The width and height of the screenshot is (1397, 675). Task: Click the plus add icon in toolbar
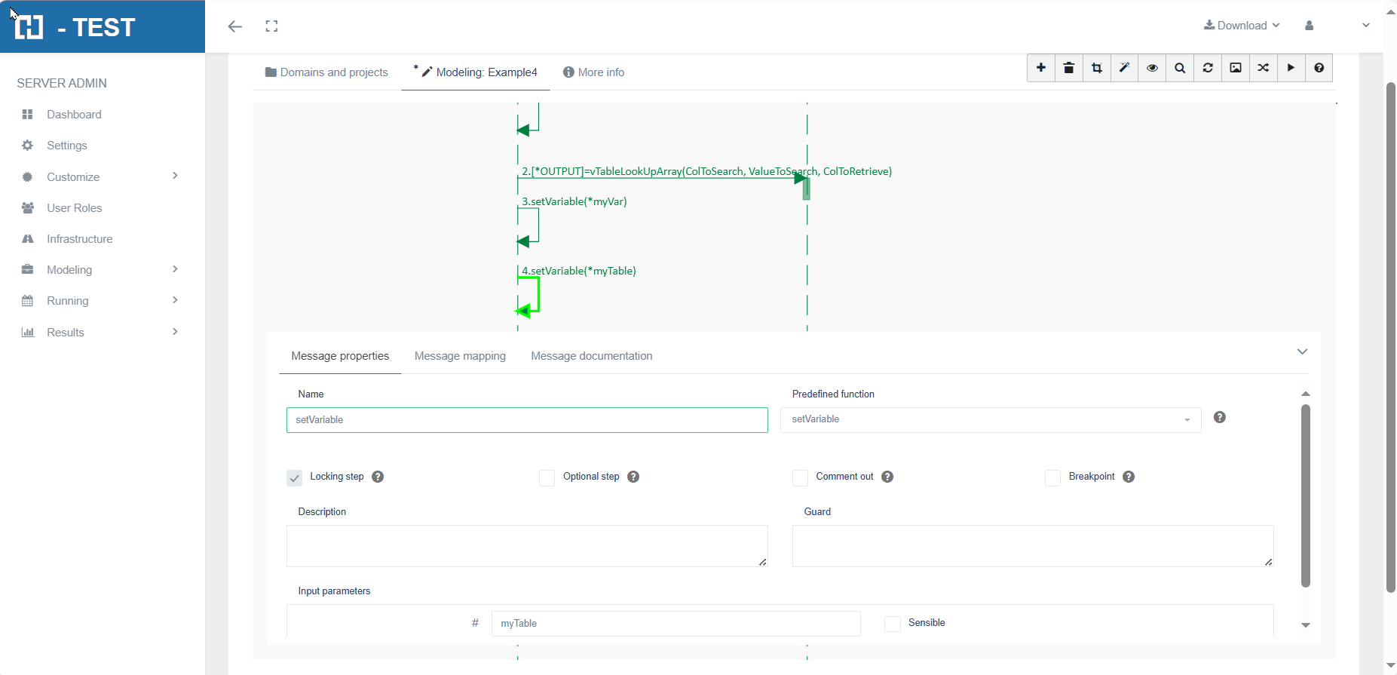point(1041,68)
